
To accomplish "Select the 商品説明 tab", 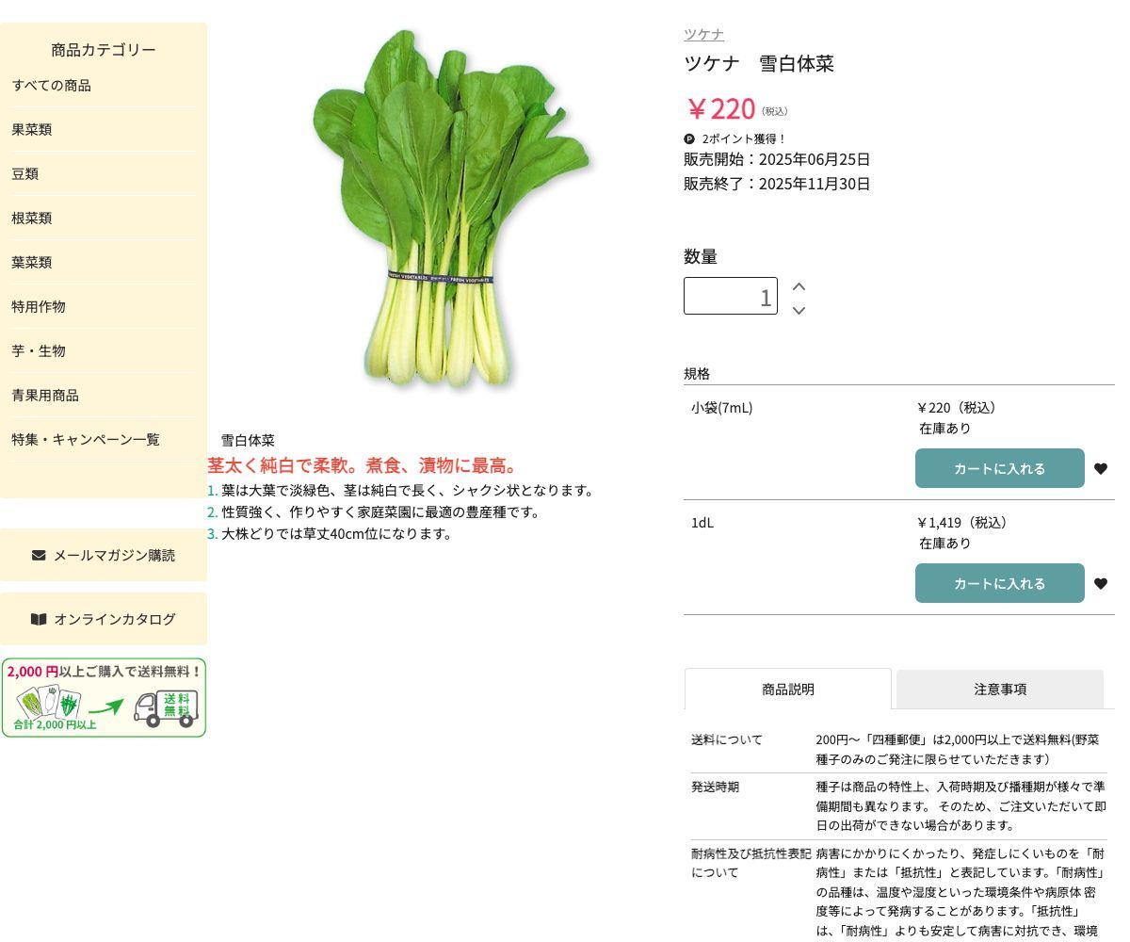I will point(787,690).
